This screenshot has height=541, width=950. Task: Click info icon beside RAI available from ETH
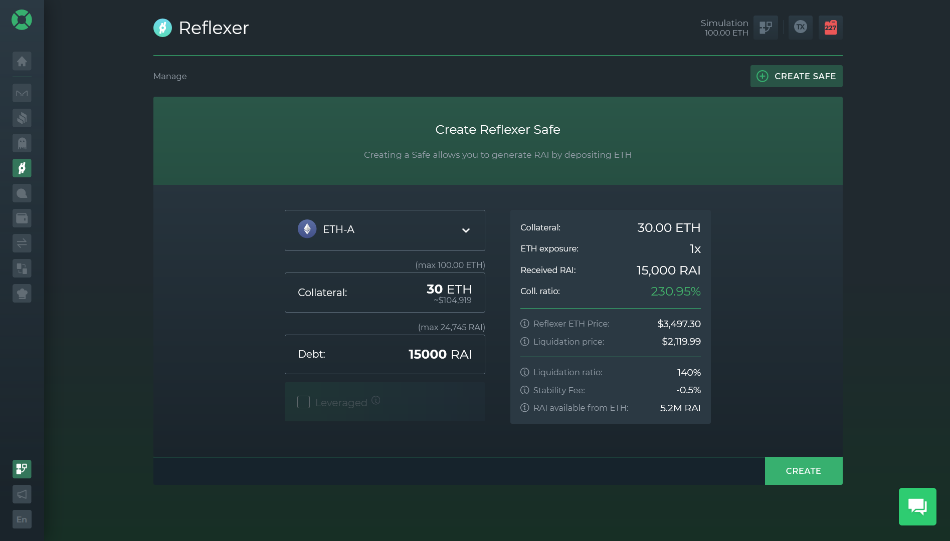point(525,408)
